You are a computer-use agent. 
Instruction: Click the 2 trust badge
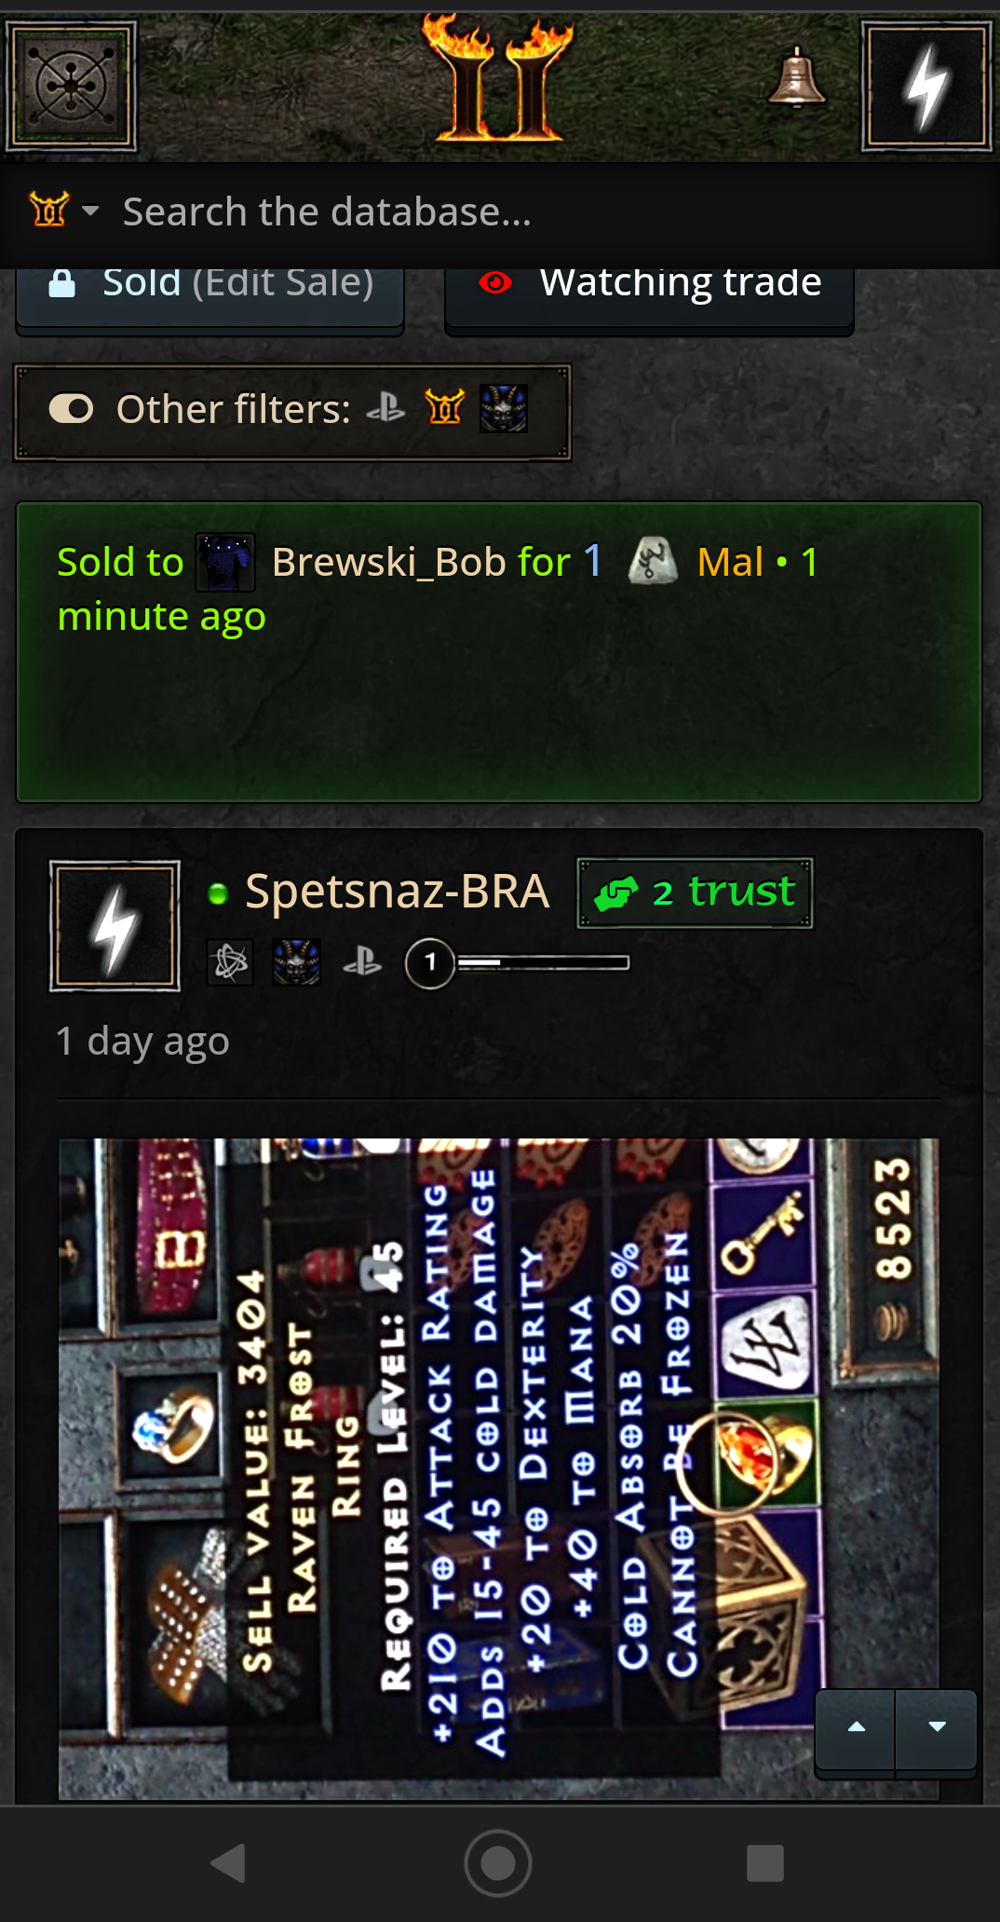(x=695, y=893)
